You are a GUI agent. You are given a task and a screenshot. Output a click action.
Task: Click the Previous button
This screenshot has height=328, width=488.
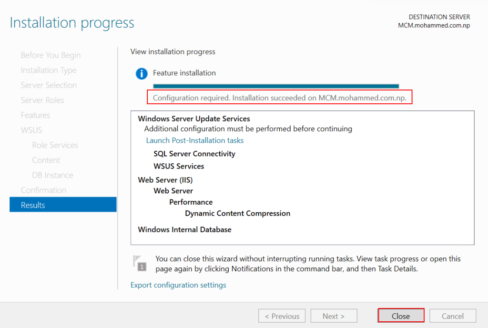[282, 316]
